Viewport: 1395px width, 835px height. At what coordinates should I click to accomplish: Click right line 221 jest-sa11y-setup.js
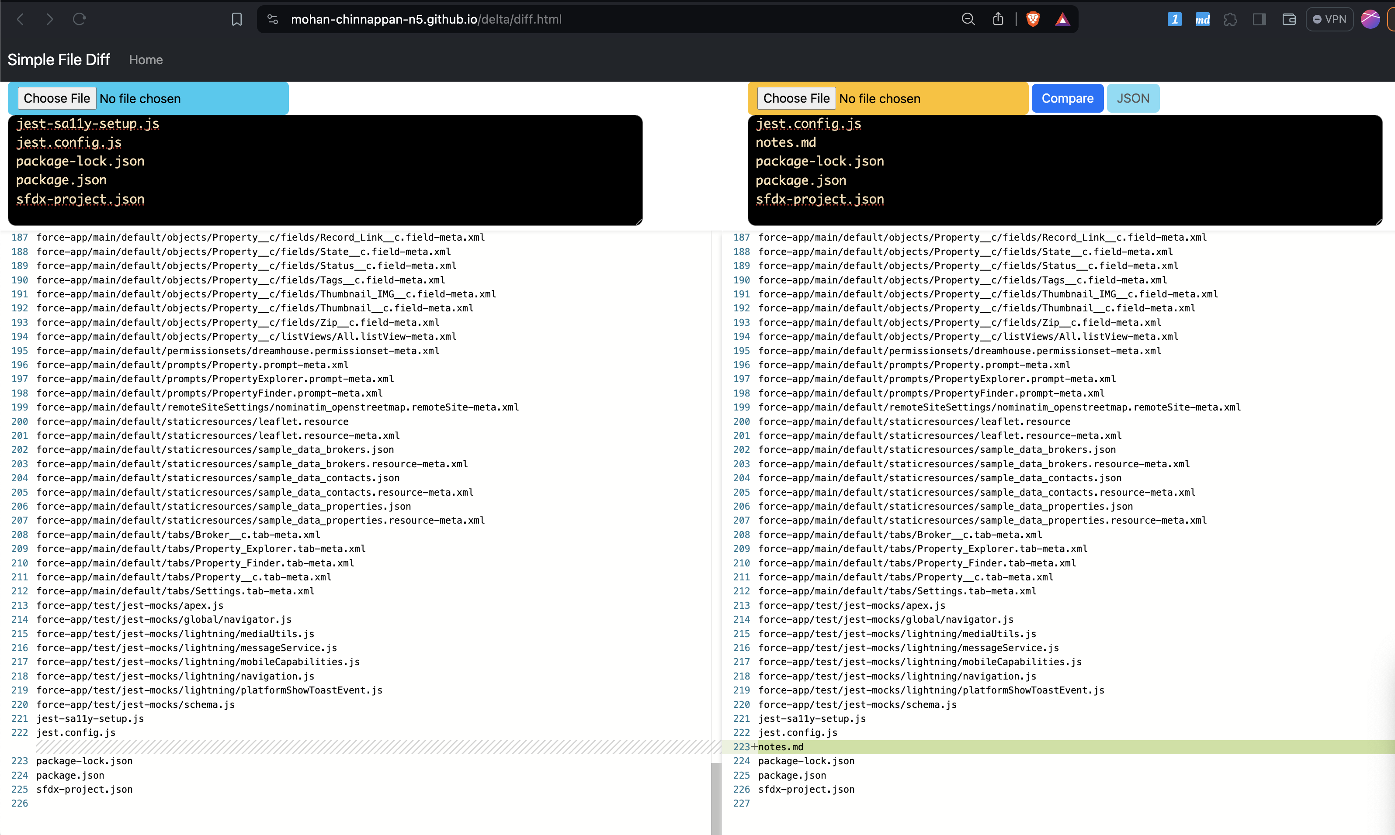[812, 718]
